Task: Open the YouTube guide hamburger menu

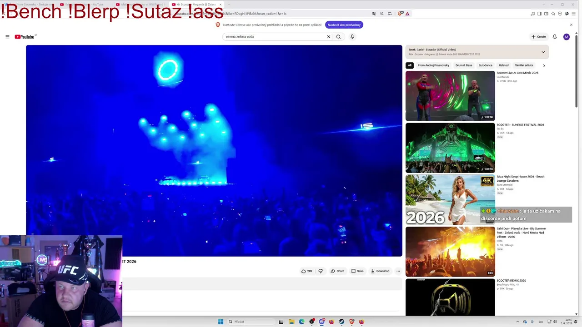Action: pyautogui.click(x=7, y=37)
